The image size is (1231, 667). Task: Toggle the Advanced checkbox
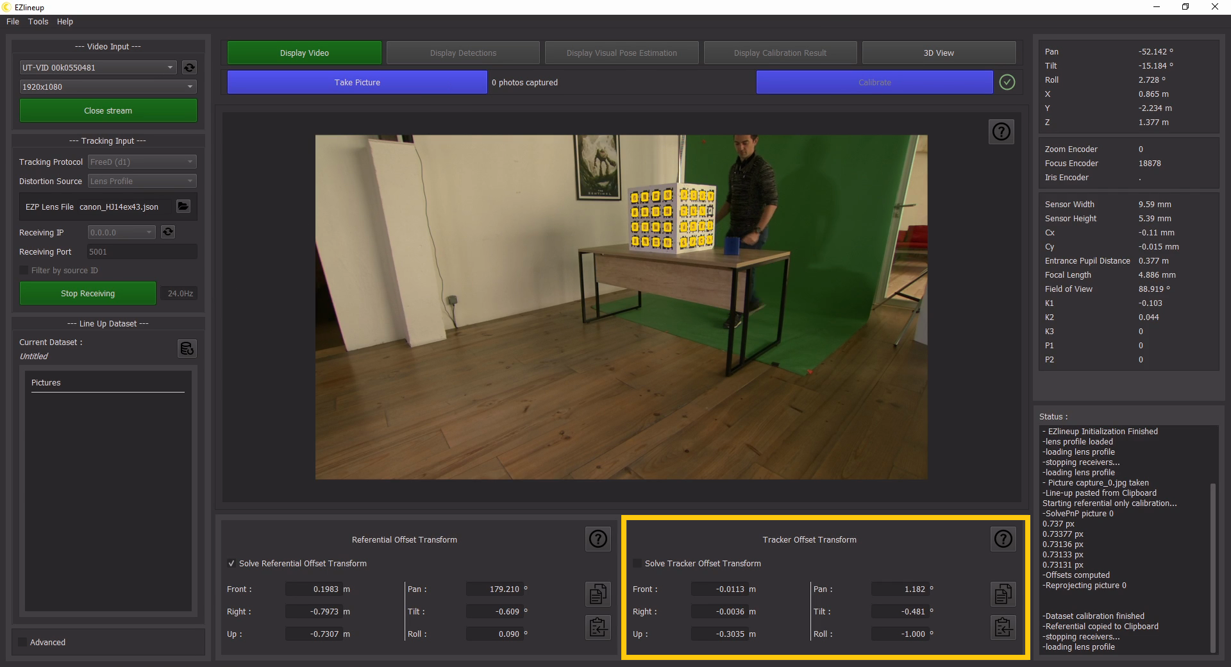click(x=23, y=642)
